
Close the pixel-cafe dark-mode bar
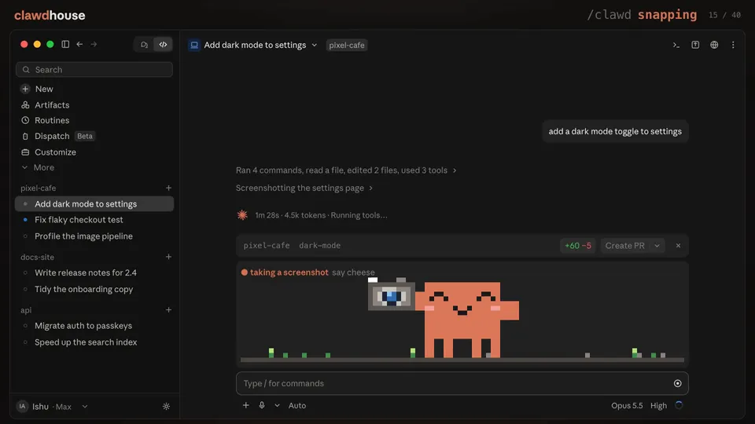point(678,246)
